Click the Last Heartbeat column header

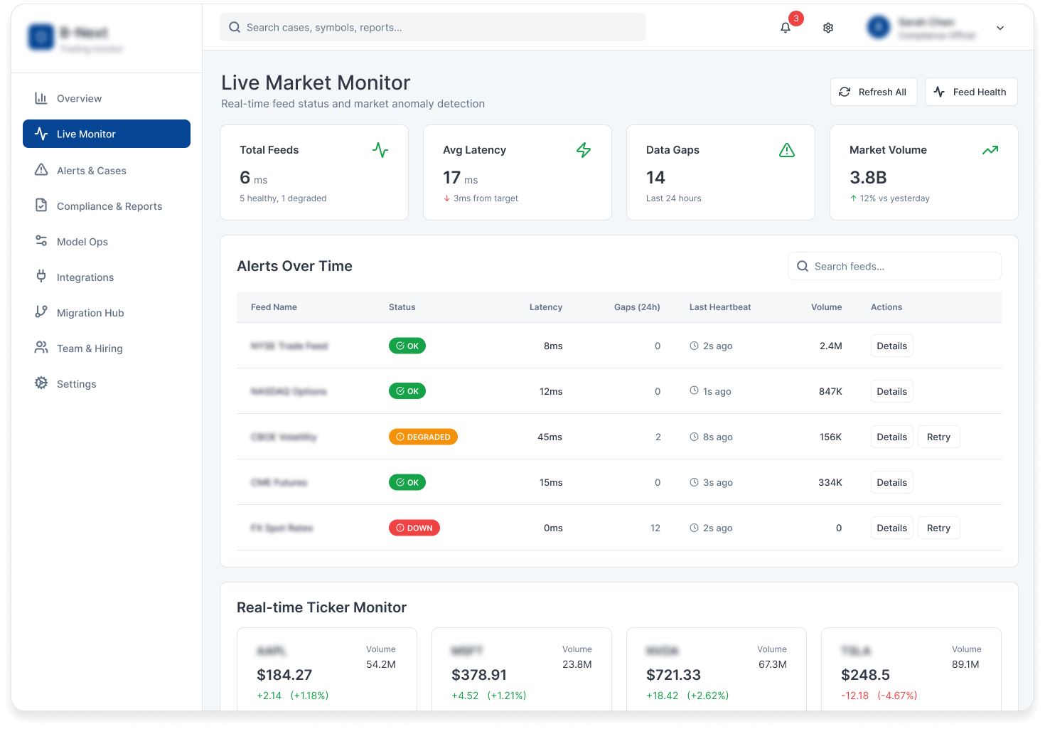[720, 307]
